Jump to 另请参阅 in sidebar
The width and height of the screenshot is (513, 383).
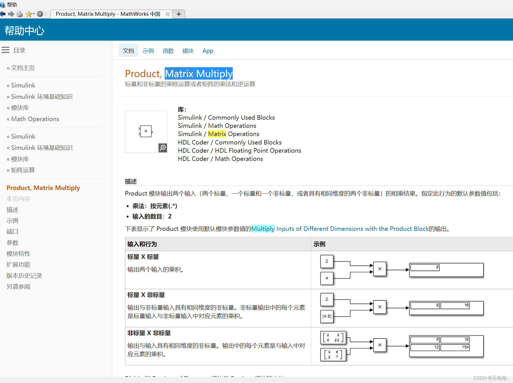(x=18, y=287)
